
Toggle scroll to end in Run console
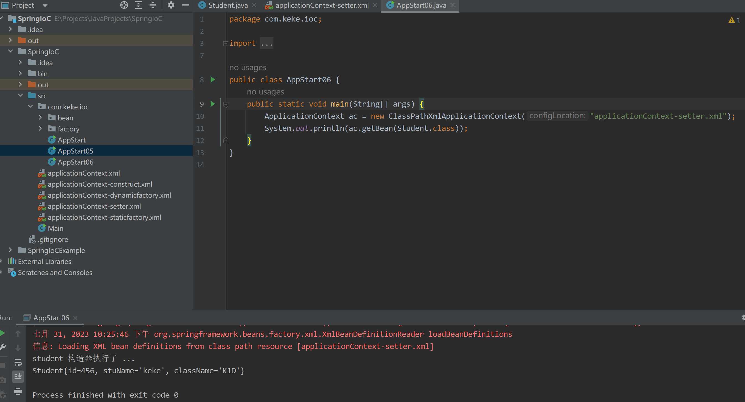[18, 376]
